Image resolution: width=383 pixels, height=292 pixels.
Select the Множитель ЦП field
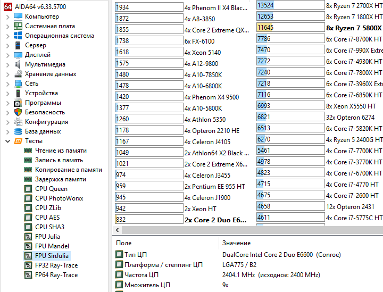click(x=147, y=285)
